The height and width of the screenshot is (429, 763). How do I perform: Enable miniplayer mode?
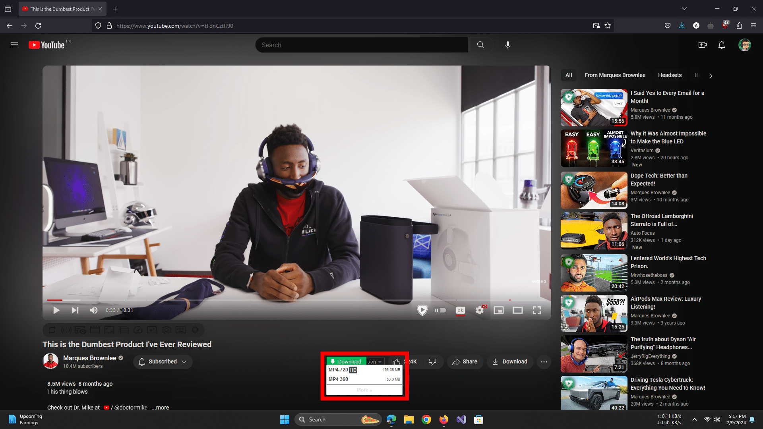coord(498,310)
